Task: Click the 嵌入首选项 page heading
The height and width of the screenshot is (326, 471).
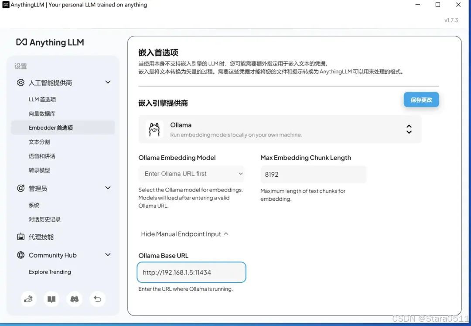Action: click(158, 52)
